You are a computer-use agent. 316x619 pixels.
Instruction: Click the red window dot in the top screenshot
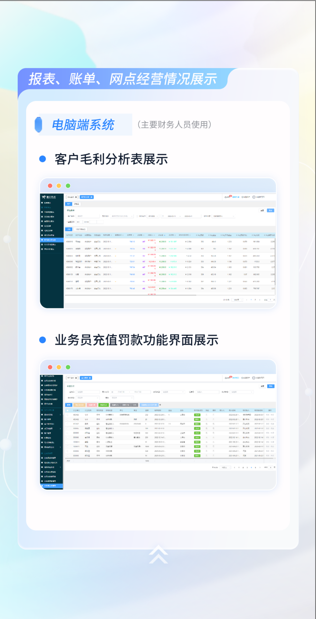point(50,186)
